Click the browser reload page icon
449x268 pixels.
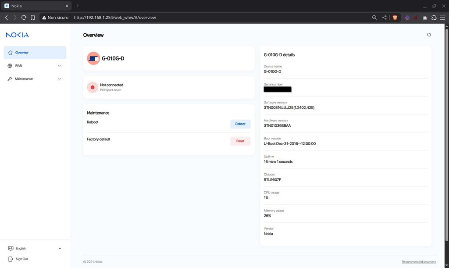tap(24, 18)
